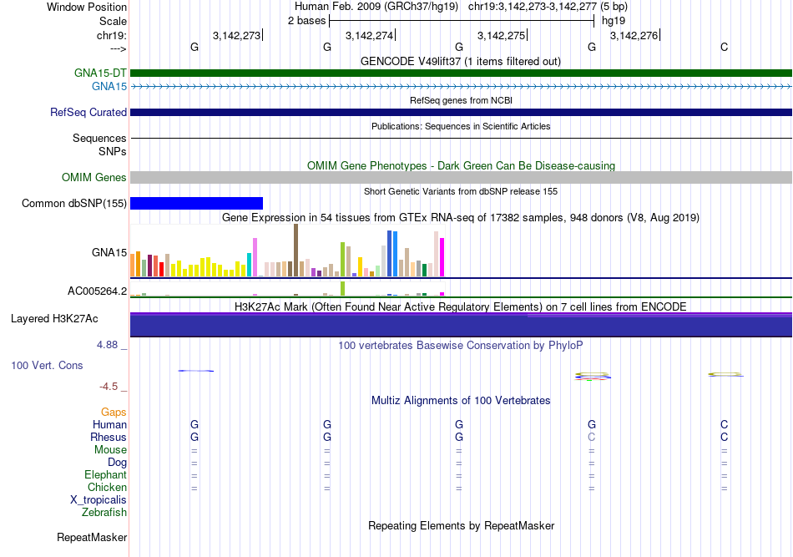
Task: Open H3K27Ac Mark track title
Action: coord(461,306)
